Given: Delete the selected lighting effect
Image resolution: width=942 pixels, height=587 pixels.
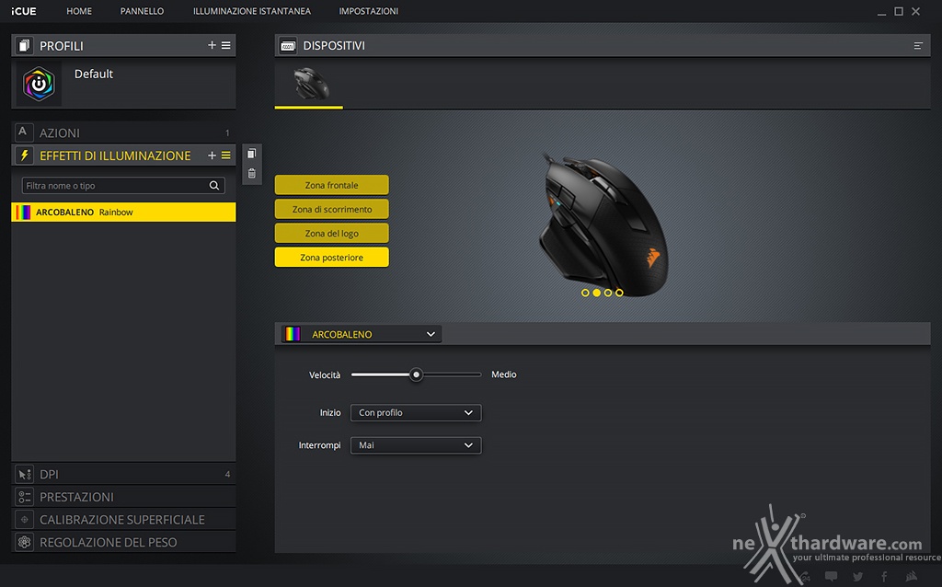Looking at the screenshot, I should tap(252, 173).
